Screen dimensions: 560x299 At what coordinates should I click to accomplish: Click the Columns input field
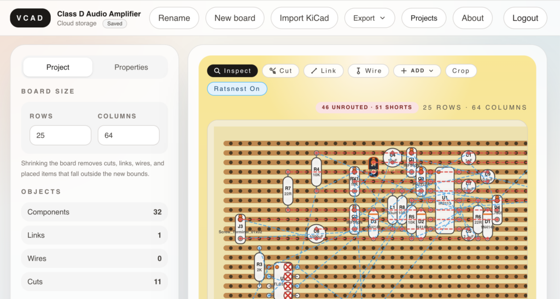129,135
